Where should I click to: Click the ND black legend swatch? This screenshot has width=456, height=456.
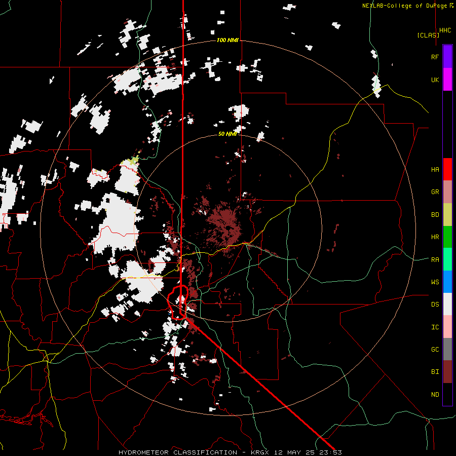tap(447, 394)
